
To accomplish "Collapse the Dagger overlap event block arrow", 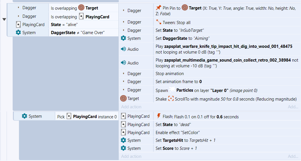I will pyautogui.click(x=4, y=19).
